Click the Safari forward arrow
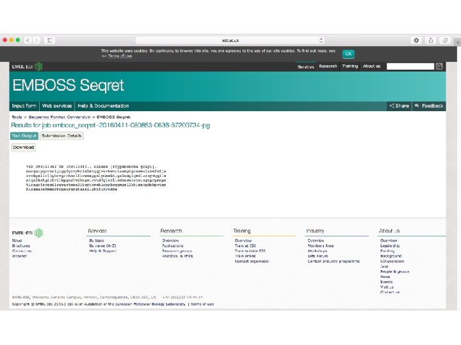Image resolution: width=461 pixels, height=345 pixels. click(x=36, y=40)
